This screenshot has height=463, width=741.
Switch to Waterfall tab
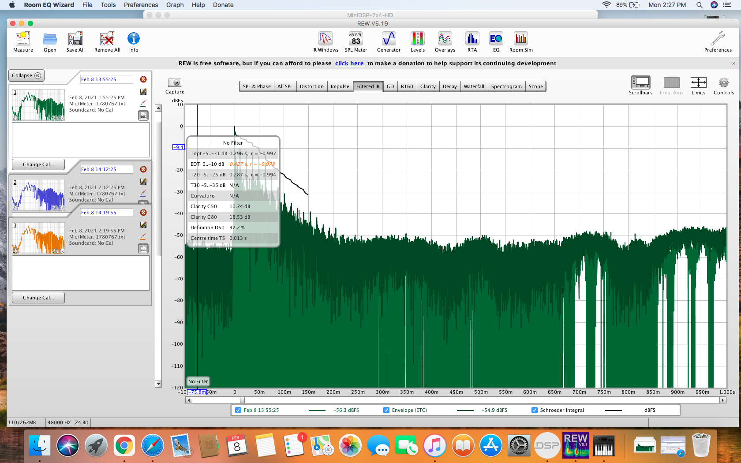[x=474, y=86]
